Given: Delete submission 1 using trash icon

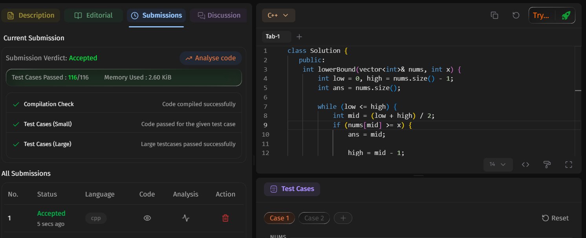Looking at the screenshot, I should point(225,218).
